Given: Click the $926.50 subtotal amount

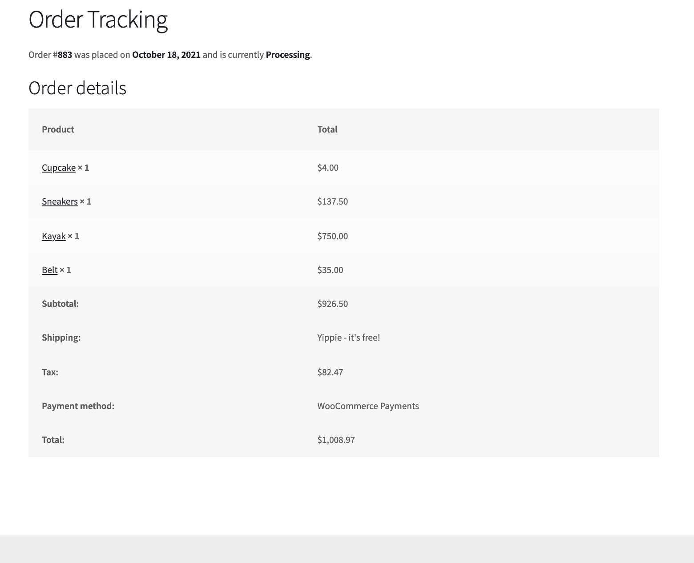Looking at the screenshot, I should 333,304.
